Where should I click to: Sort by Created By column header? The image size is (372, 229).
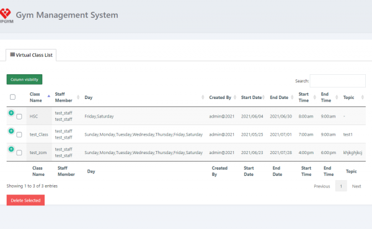point(223,97)
